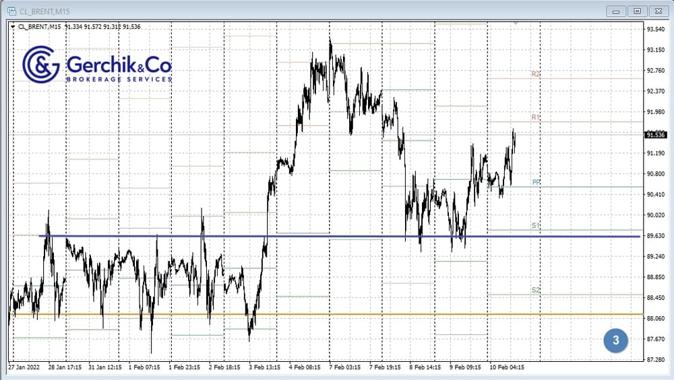674x380 pixels.
Task: Close the CL_BRENT,M15 chart window
Action: click(657, 11)
